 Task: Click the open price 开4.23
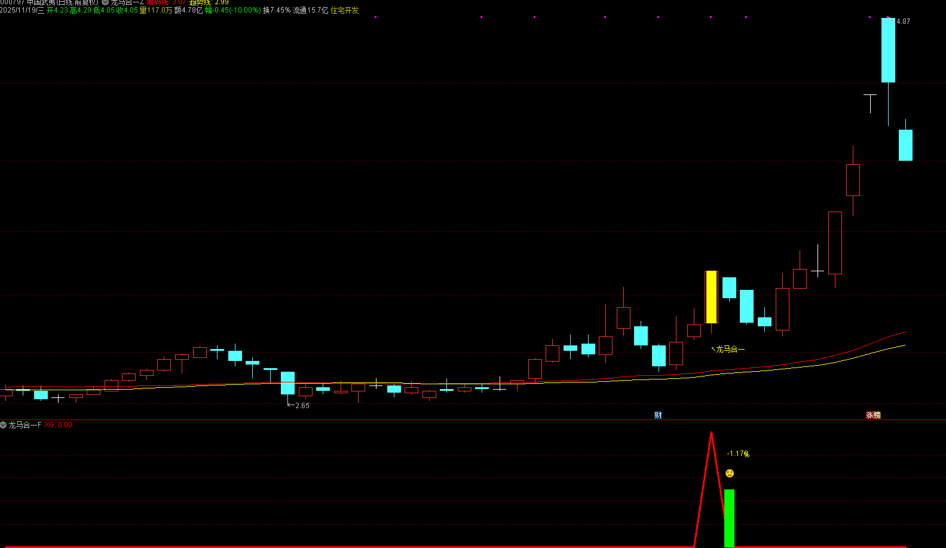[x=57, y=10]
